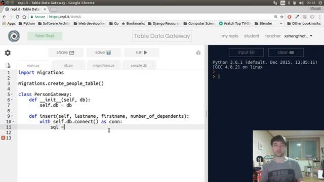
Task: Close the repl.it browser tab
Action: pyautogui.click(x=45, y=9)
